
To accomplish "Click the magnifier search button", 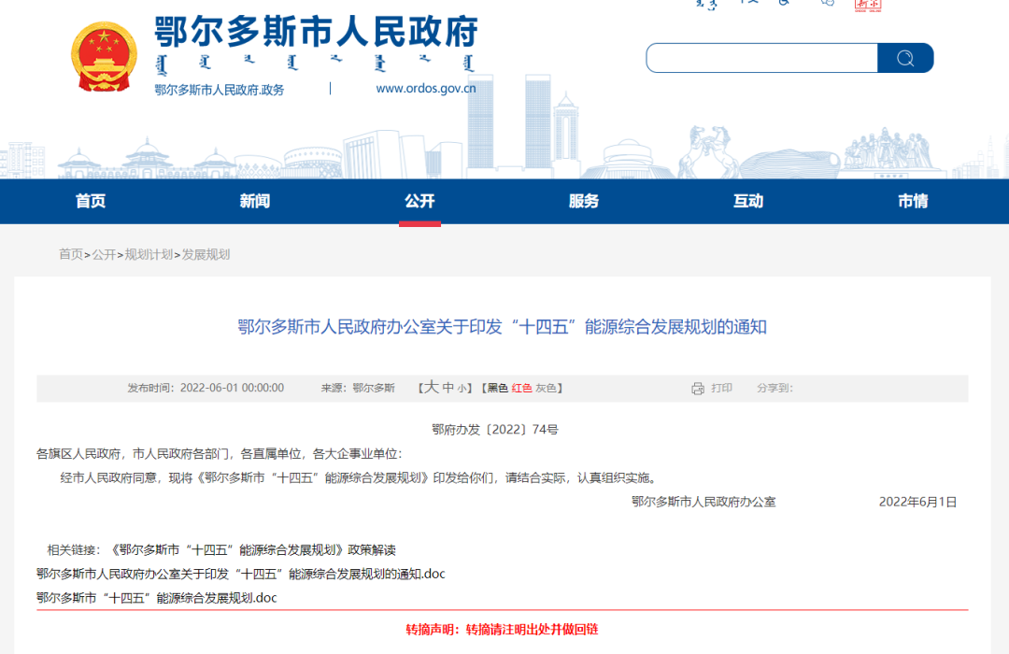I will tap(904, 58).
